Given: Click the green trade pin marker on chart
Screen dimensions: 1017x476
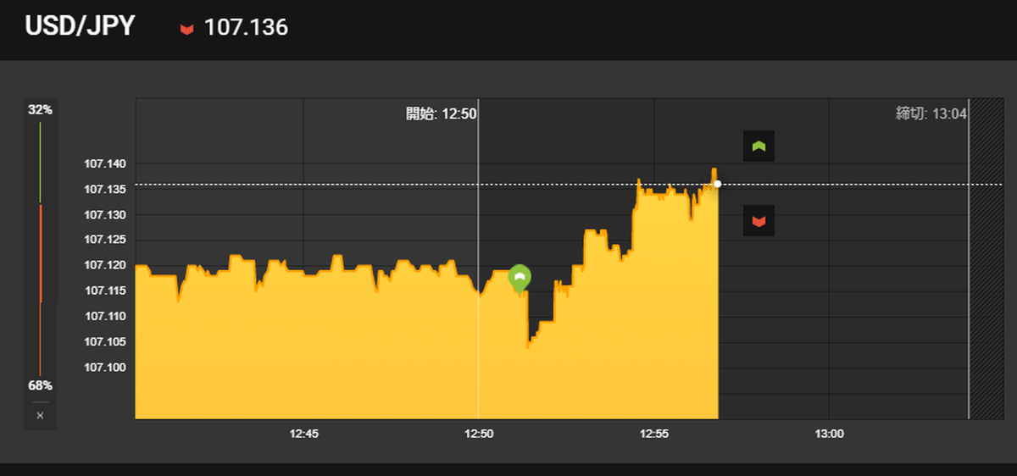Looking at the screenshot, I should pos(520,277).
